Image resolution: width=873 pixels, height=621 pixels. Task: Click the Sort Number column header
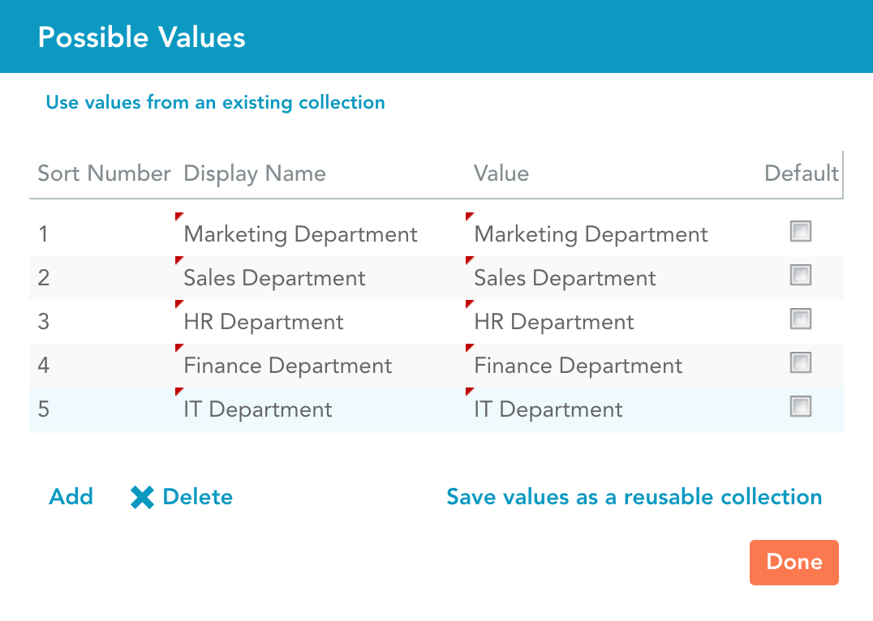click(104, 173)
